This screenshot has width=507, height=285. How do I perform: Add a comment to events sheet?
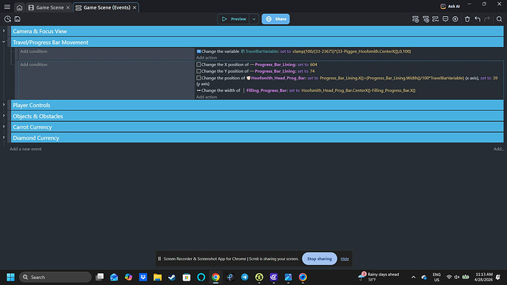coord(445,19)
